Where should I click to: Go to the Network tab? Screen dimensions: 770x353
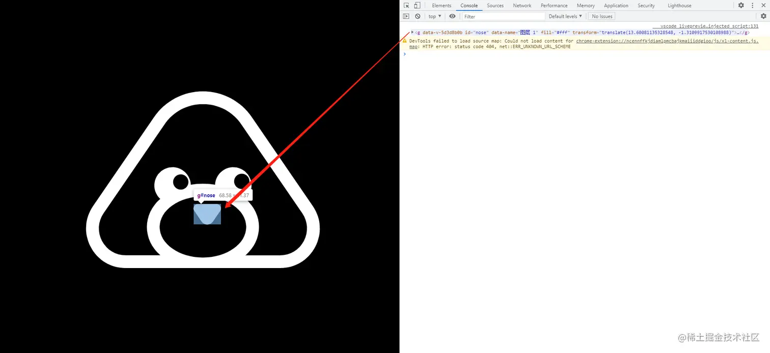tap(522, 6)
